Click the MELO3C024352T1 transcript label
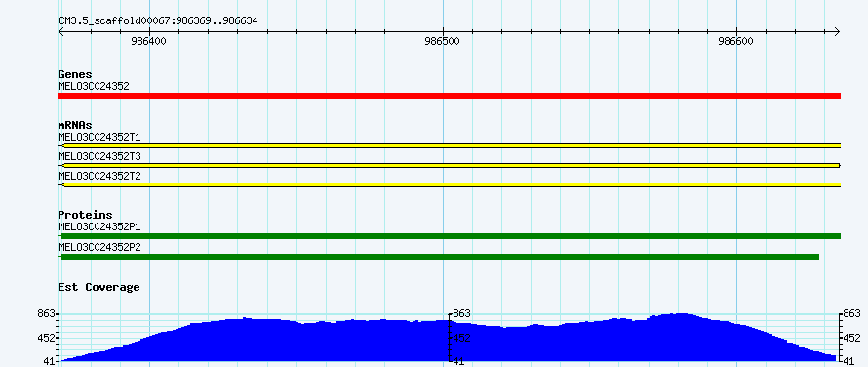Image resolution: width=868 pixels, height=367 pixels. (x=99, y=137)
